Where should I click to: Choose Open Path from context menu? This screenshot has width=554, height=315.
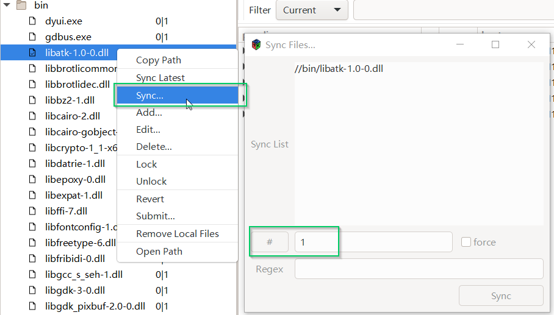point(178,251)
